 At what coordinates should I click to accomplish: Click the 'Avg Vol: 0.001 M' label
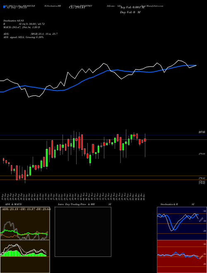(x=132, y=7)
